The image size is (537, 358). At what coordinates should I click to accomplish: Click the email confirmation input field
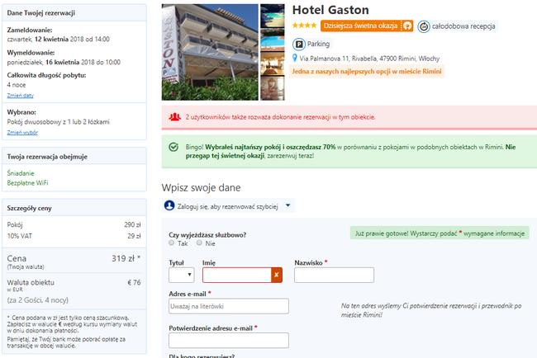pyautogui.click(x=229, y=340)
